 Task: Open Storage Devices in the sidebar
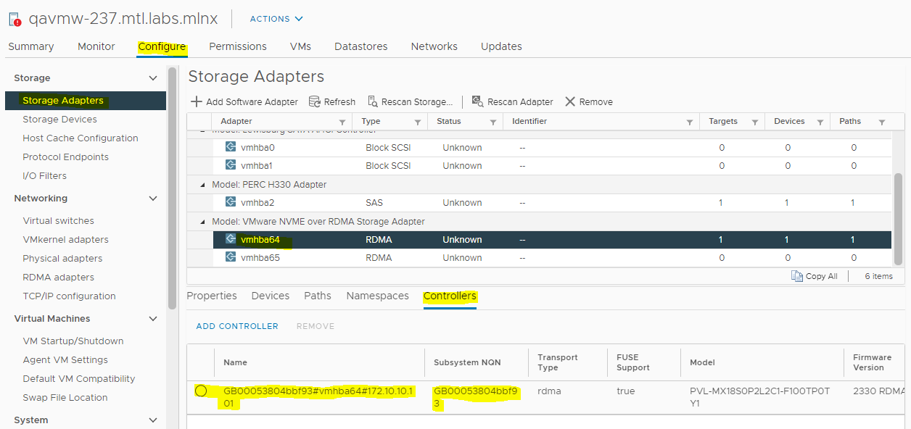click(59, 120)
